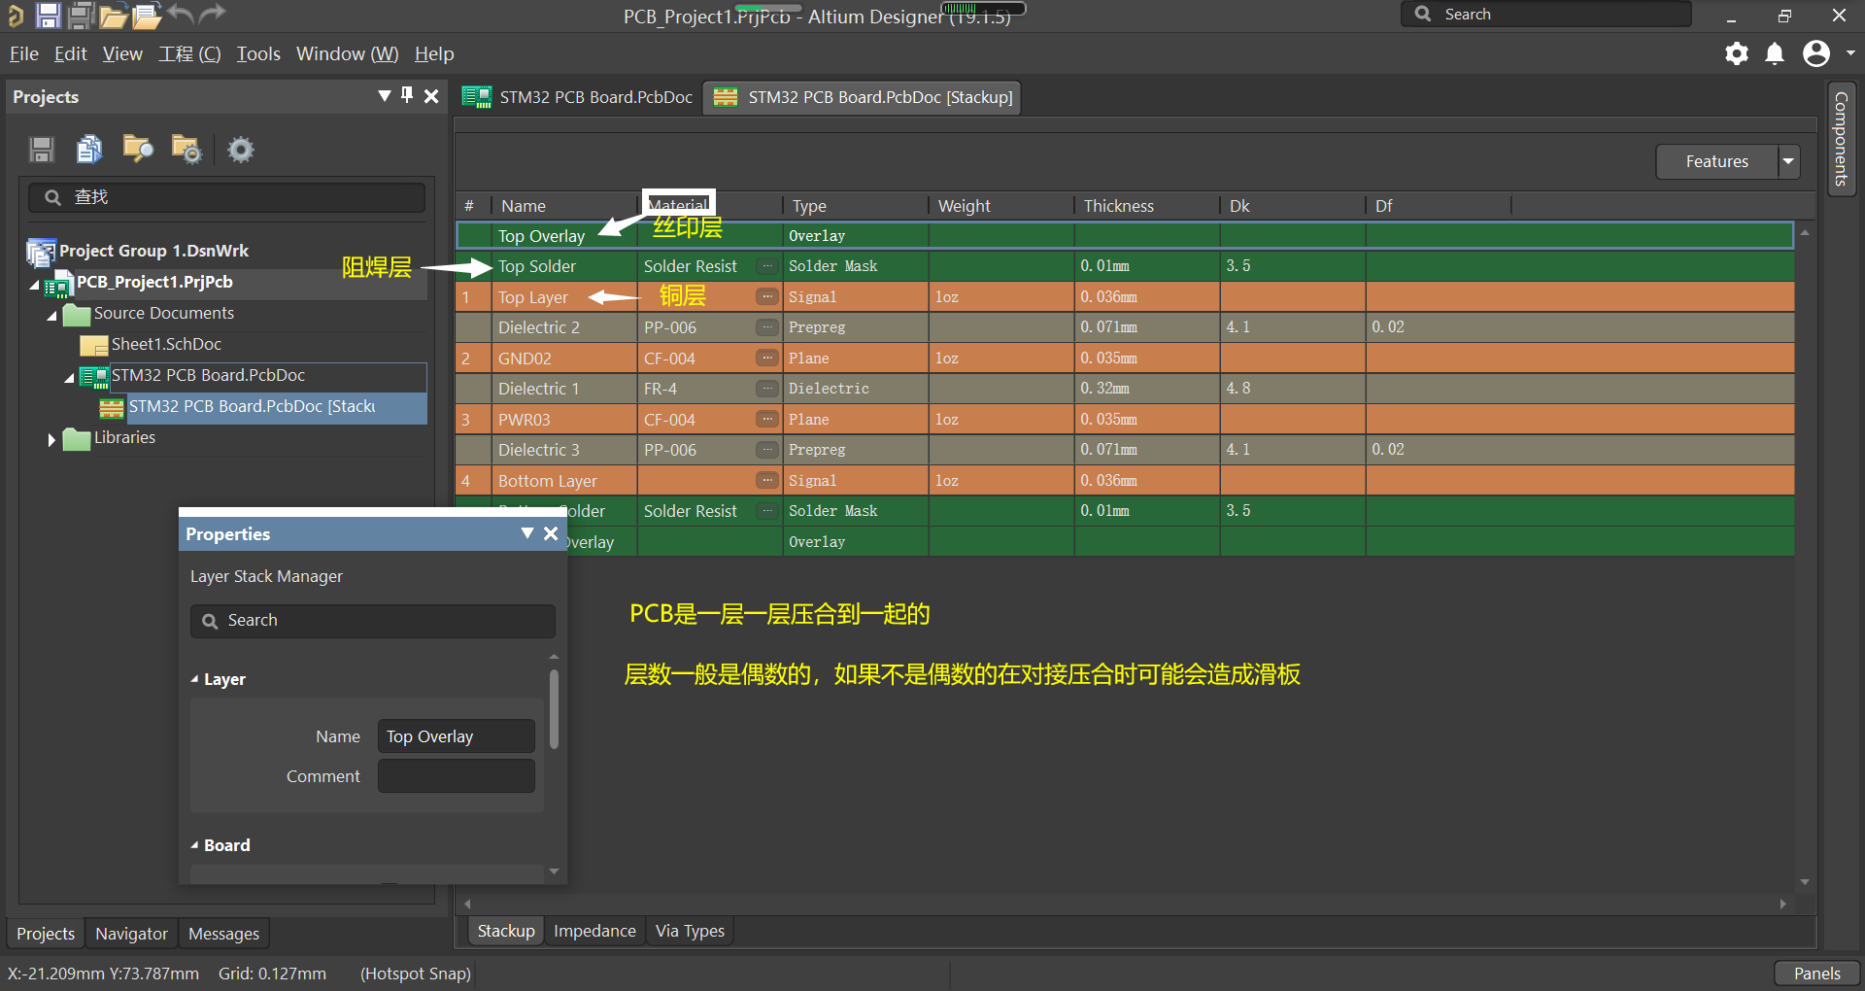This screenshot has height=991, width=1865.
Task: Collapse Source Documents folder
Action: pyautogui.click(x=52, y=316)
